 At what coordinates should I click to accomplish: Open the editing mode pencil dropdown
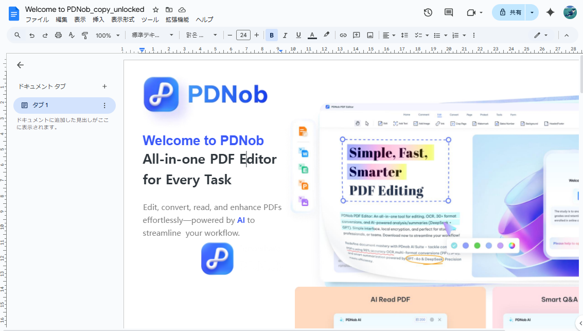point(541,36)
